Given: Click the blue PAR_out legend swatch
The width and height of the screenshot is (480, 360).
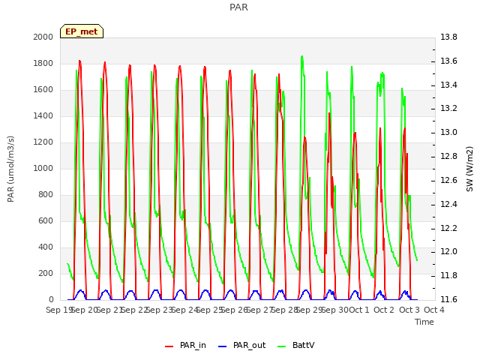Looking at the screenshot, I should coord(223,346).
